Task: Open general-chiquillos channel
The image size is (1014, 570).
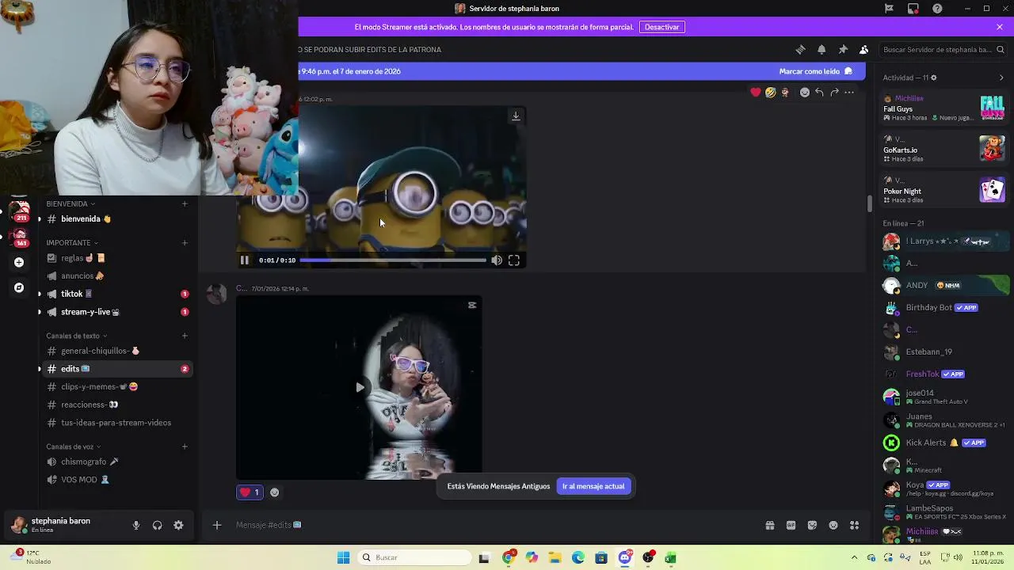Action: pyautogui.click(x=116, y=351)
